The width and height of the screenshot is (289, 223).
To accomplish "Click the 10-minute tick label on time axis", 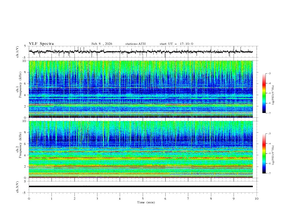I will click(x=257, y=199).
